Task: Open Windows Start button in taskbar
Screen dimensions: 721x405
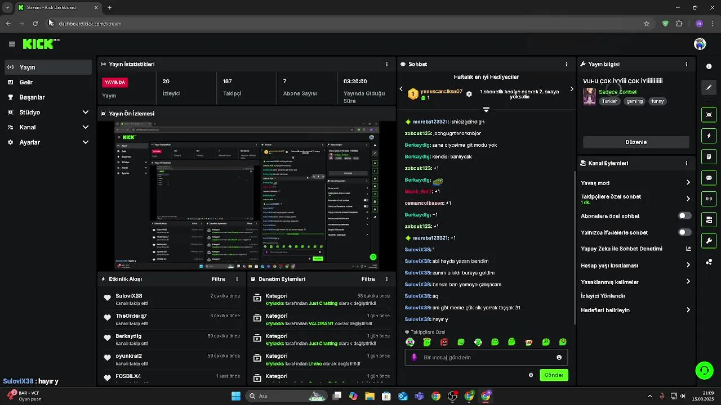Action: pyautogui.click(x=236, y=396)
